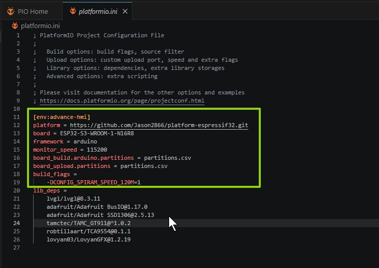Click the arduino value on line 14

pyautogui.click(x=85, y=141)
